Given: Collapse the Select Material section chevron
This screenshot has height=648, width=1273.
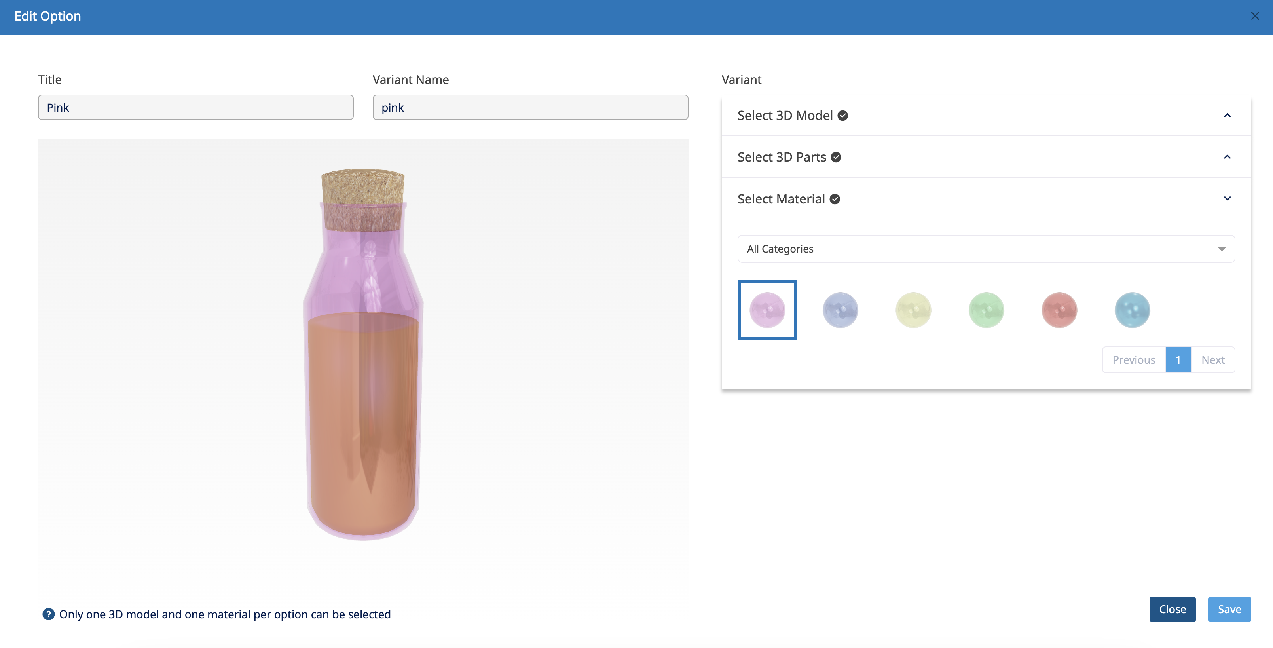Looking at the screenshot, I should [1227, 198].
